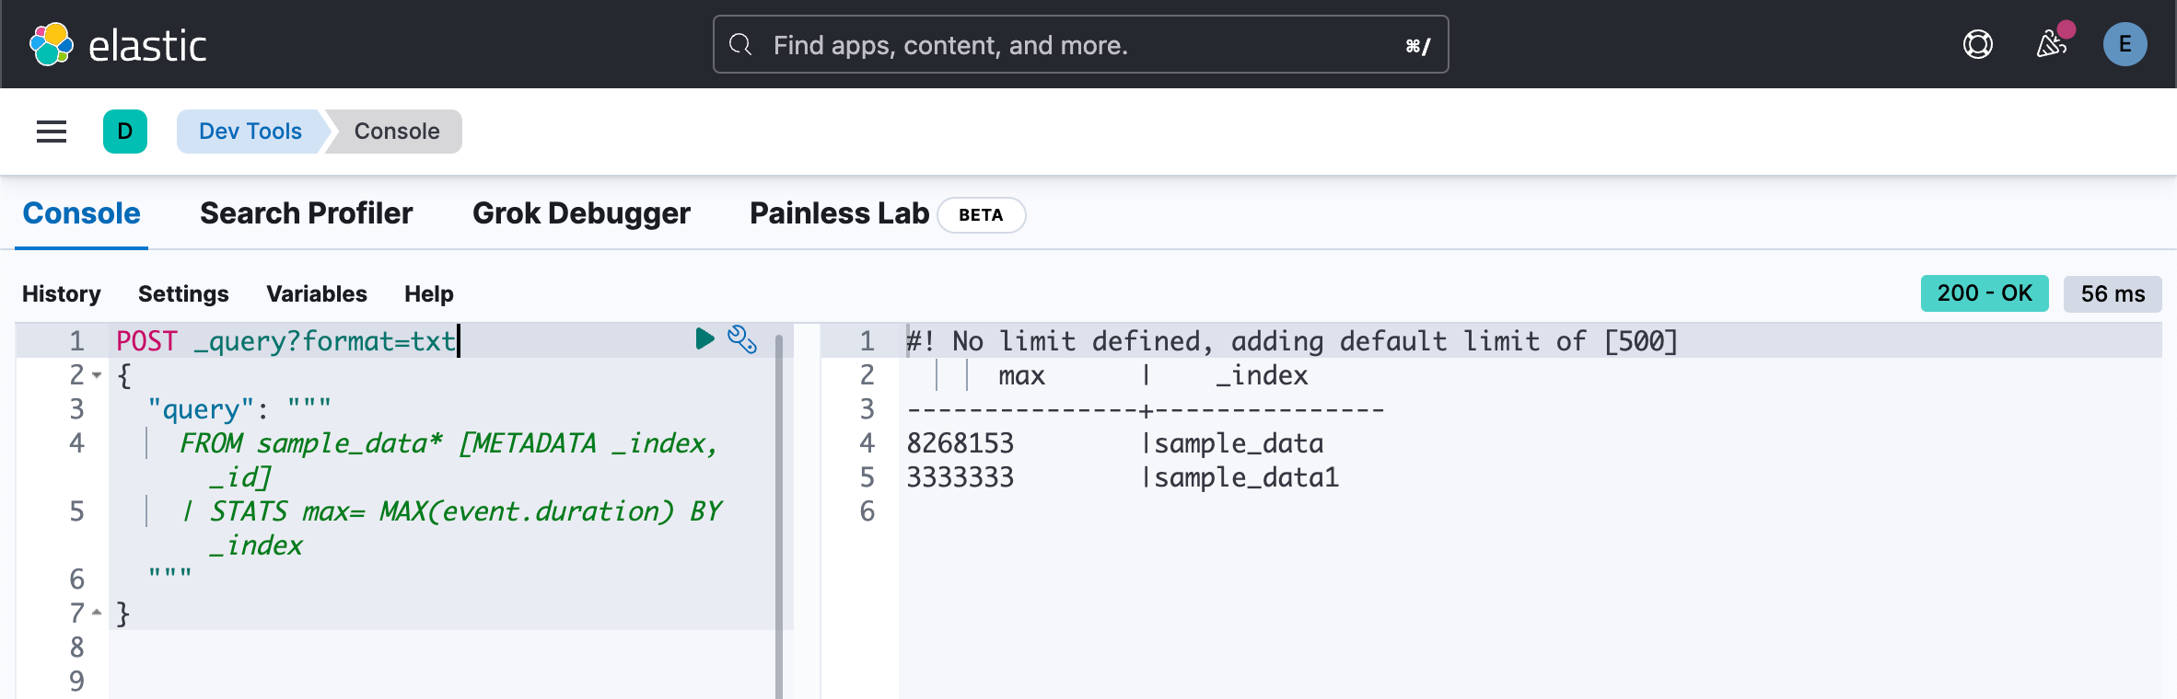
Task: Run the query with play icon
Action: (704, 339)
